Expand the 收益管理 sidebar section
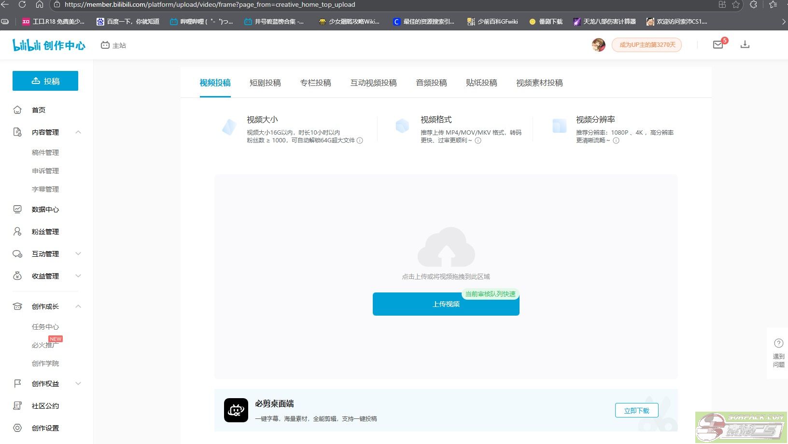This screenshot has height=444, width=788. coord(78,276)
